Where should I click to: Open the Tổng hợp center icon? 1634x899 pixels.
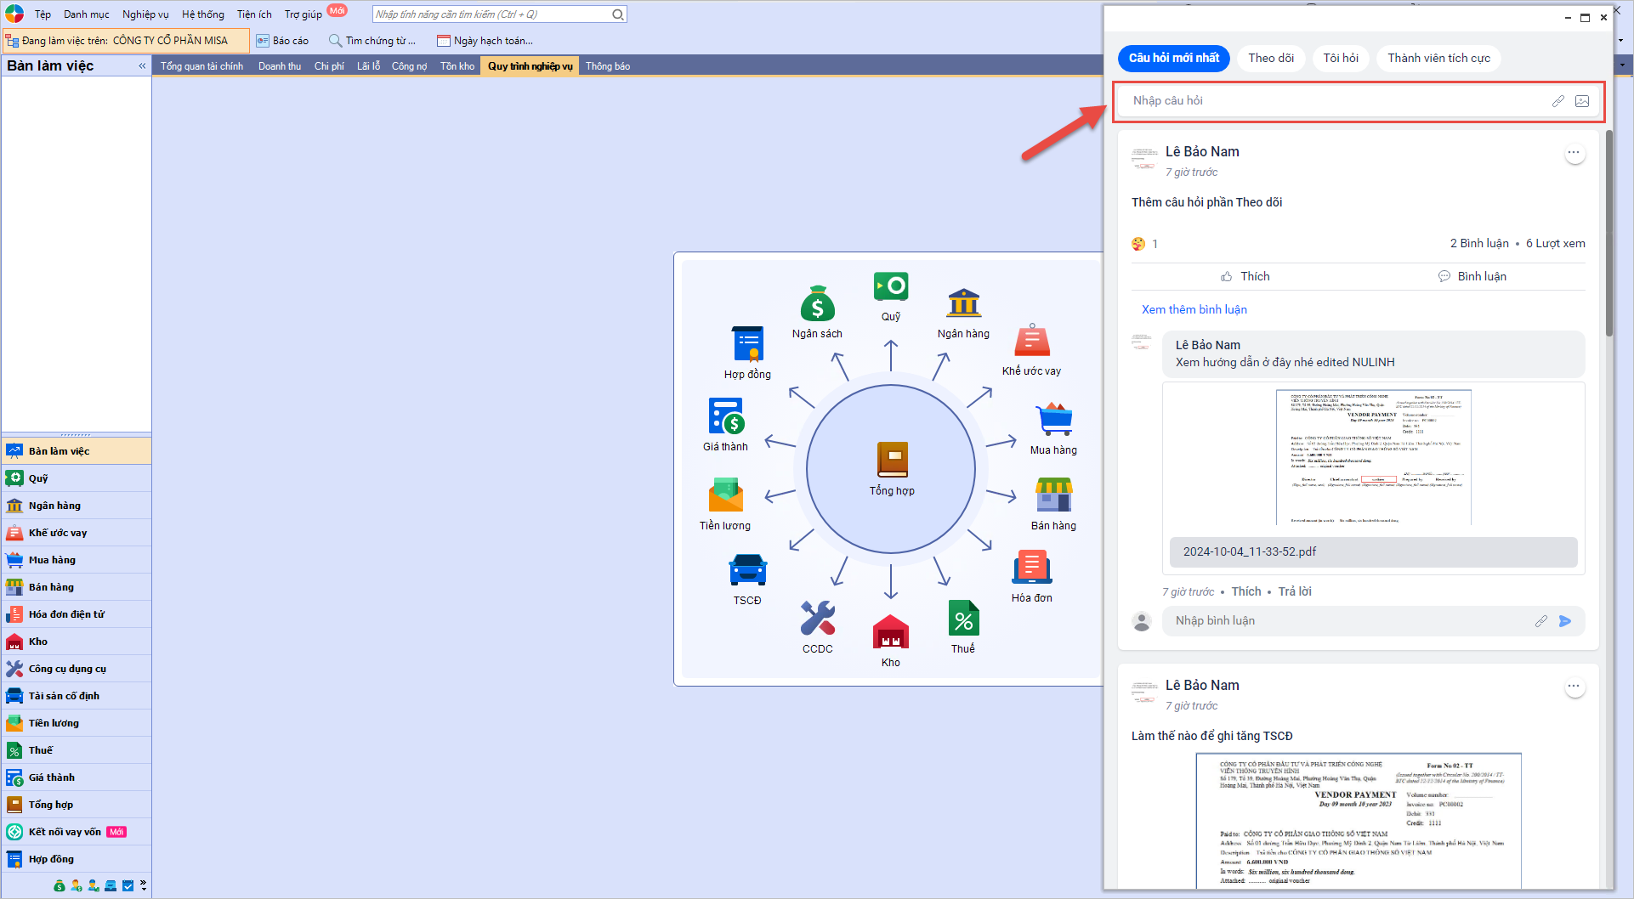tap(892, 460)
